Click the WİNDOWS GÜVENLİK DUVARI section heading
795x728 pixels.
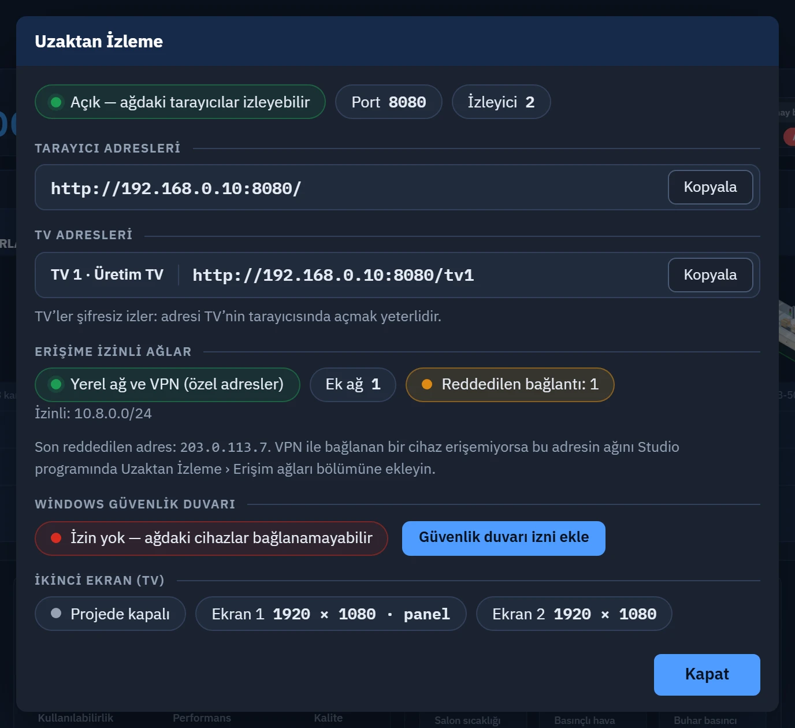(135, 504)
